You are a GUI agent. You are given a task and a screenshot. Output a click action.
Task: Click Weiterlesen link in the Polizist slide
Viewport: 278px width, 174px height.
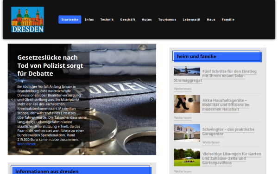tap(27, 144)
